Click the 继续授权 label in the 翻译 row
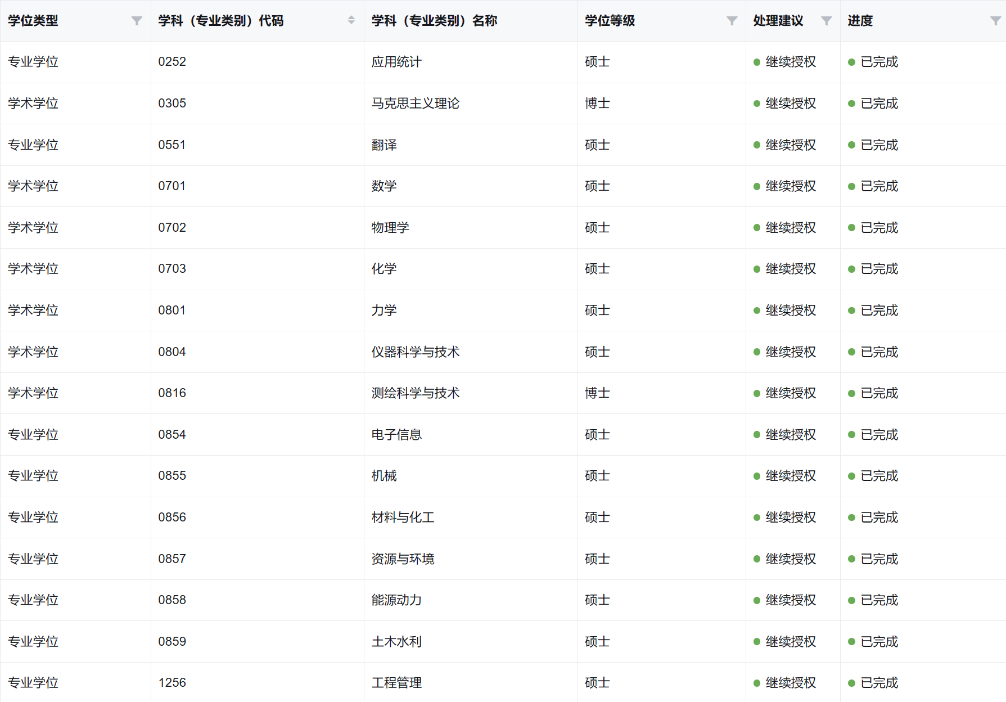Viewport: 1006px width, 702px height. pyautogui.click(x=789, y=145)
